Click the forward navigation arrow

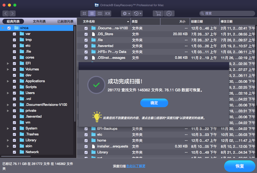12,13
